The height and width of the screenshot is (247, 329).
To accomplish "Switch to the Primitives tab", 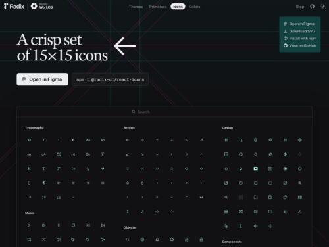I will click(x=158, y=7).
